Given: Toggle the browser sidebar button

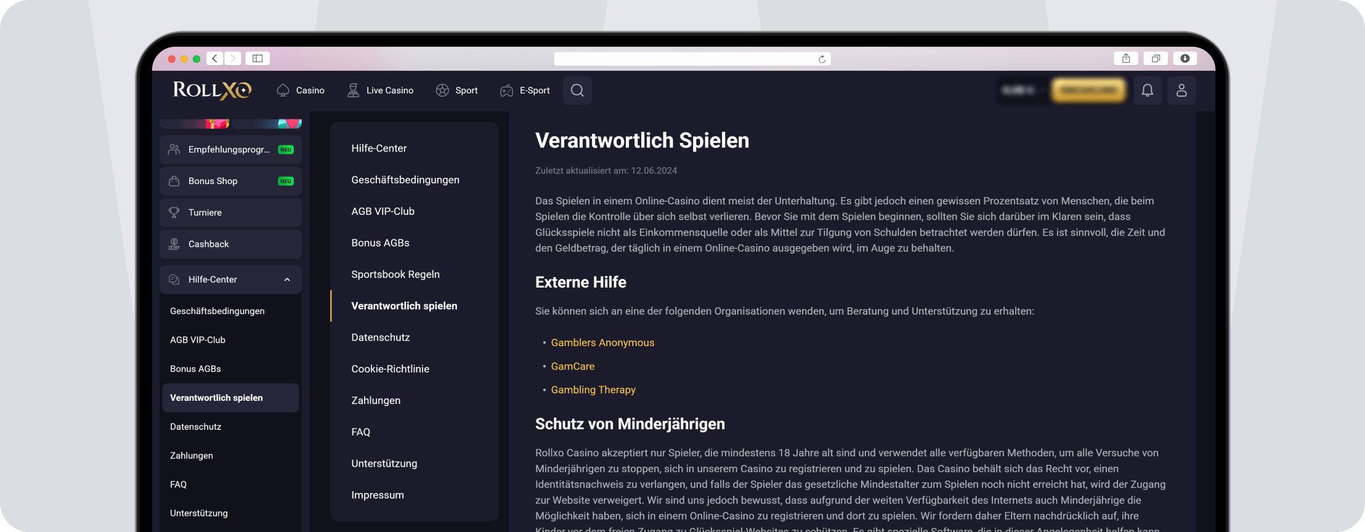Looking at the screenshot, I should (x=257, y=58).
